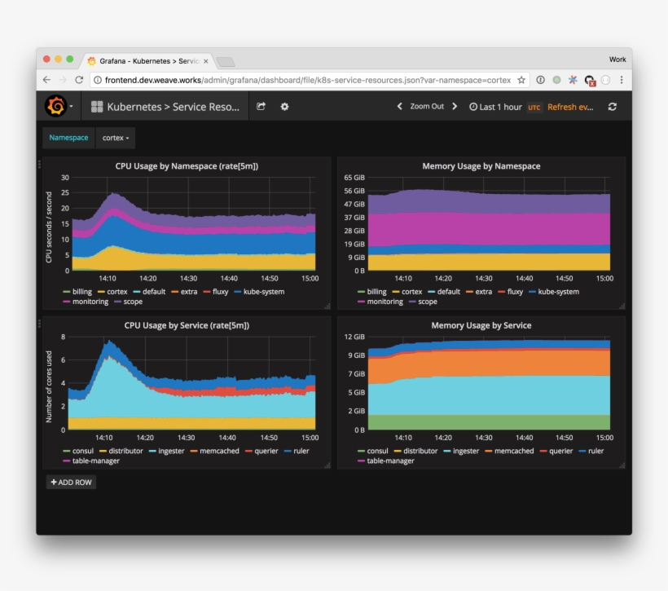The width and height of the screenshot is (668, 591).
Task: Toggle memcached series in Memory by Service legend
Action: tap(515, 451)
